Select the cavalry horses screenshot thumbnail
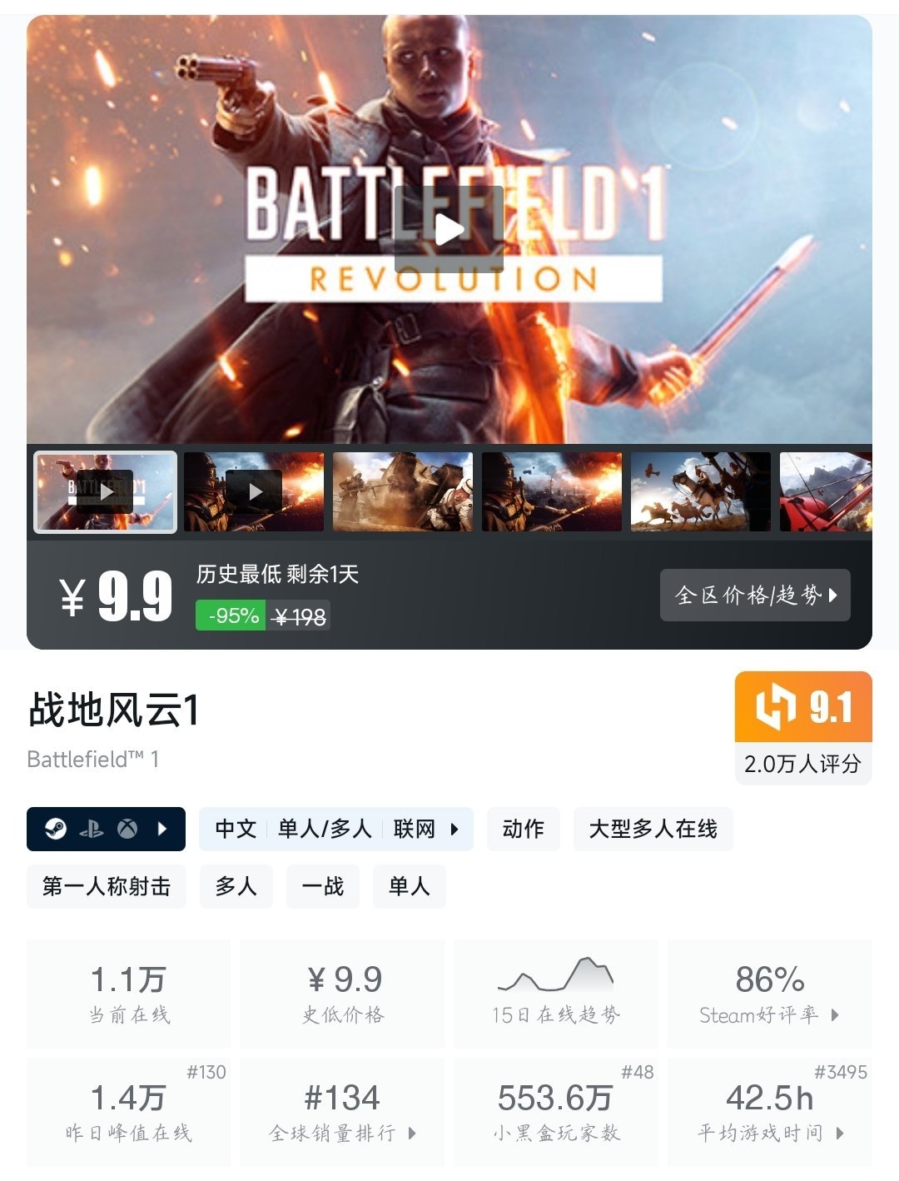The height and width of the screenshot is (1181, 899). (x=701, y=492)
